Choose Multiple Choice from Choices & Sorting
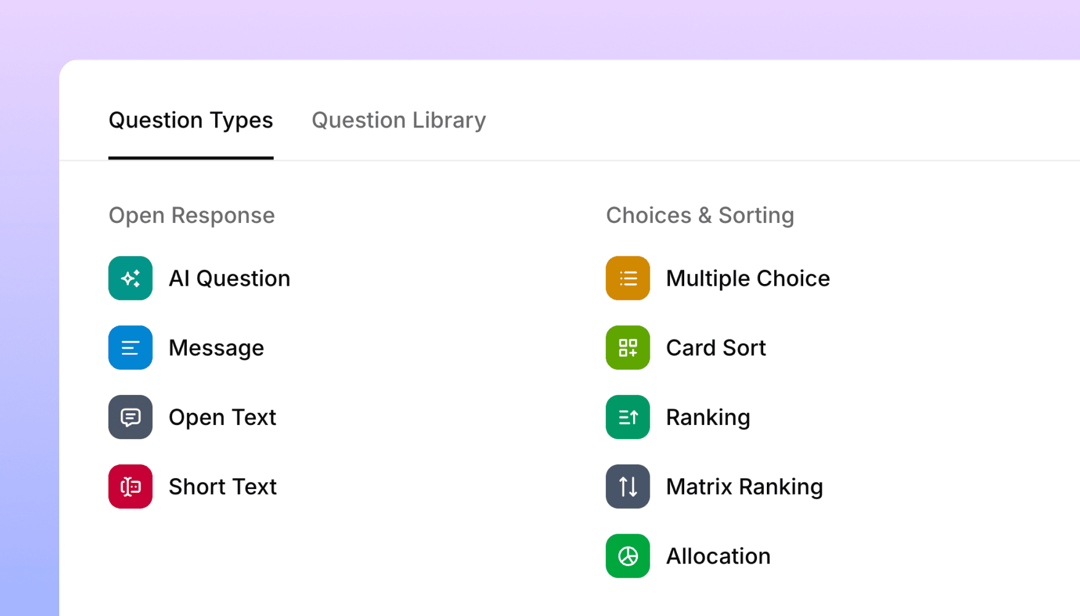Viewport: 1080px width, 616px height. tap(748, 278)
